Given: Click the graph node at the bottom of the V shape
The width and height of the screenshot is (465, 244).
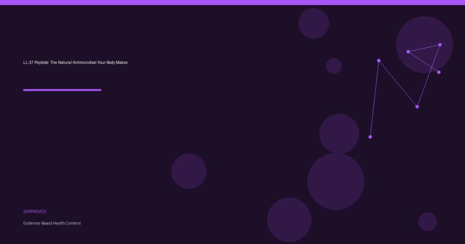Looking at the screenshot, I should pyautogui.click(x=417, y=107).
